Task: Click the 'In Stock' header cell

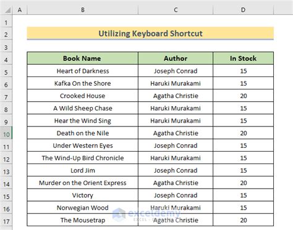Action: (244, 58)
